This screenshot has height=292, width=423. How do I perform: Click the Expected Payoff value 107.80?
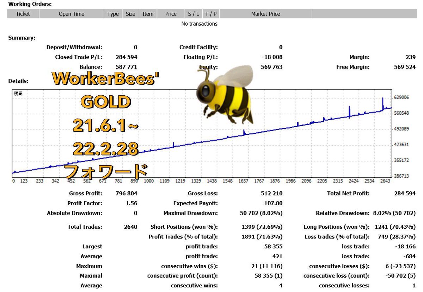[273, 203]
